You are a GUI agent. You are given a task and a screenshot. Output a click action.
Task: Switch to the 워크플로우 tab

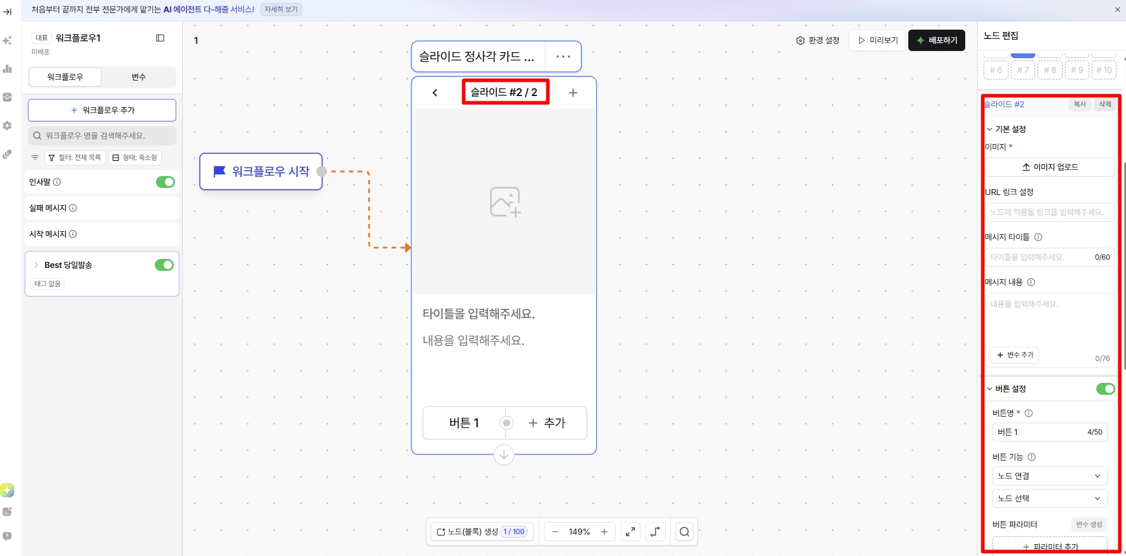pyautogui.click(x=65, y=77)
